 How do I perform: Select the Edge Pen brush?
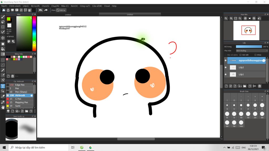coord(19,85)
